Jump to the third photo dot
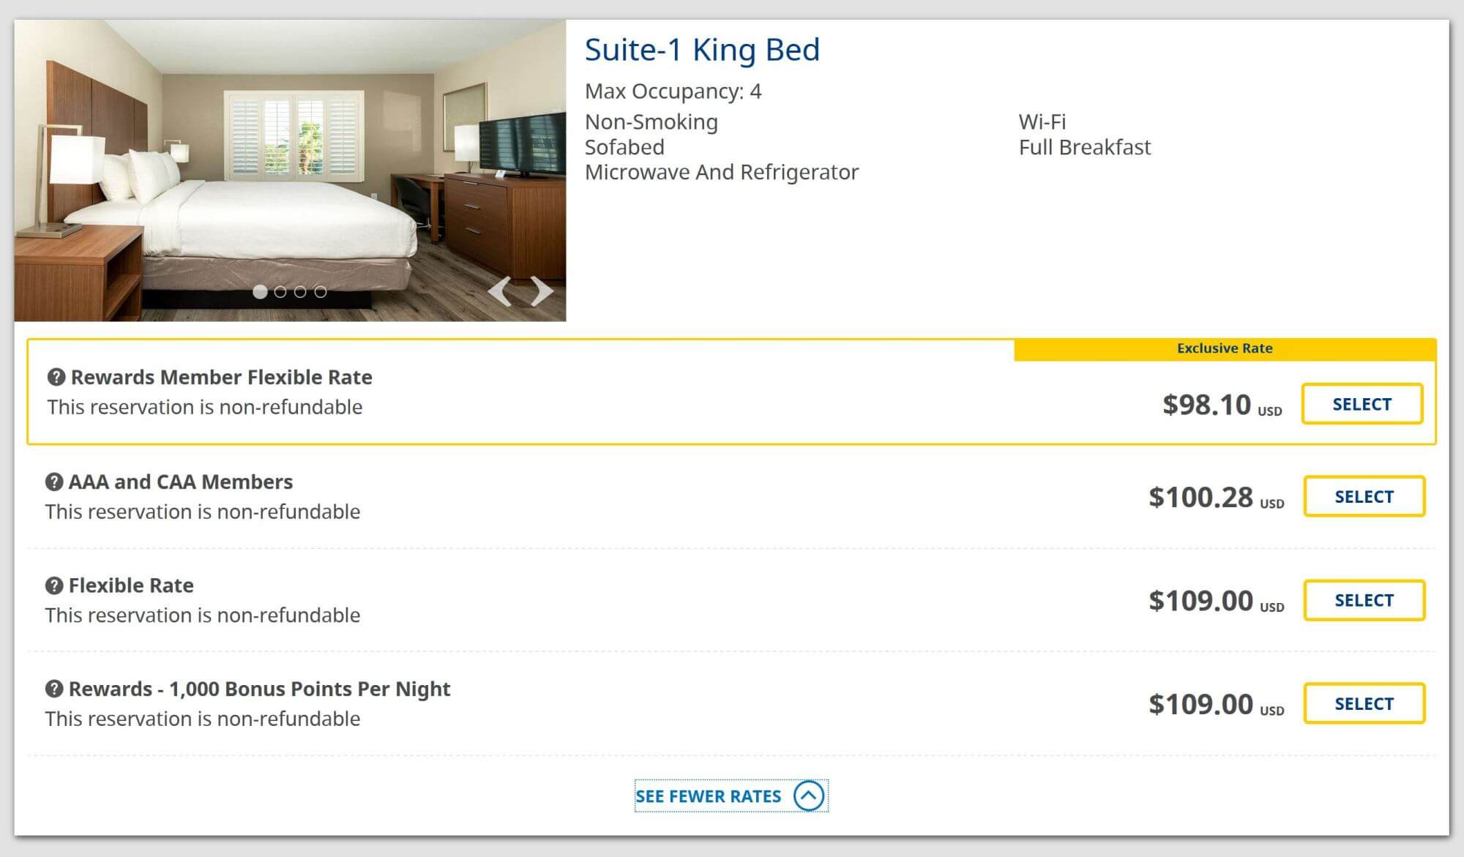This screenshot has width=1464, height=857. (x=300, y=292)
